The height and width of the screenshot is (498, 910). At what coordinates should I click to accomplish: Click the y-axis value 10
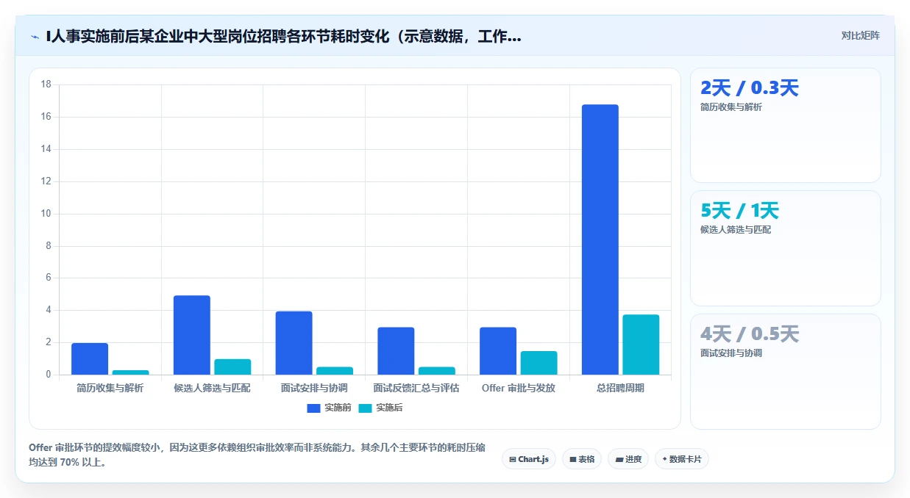click(46, 214)
